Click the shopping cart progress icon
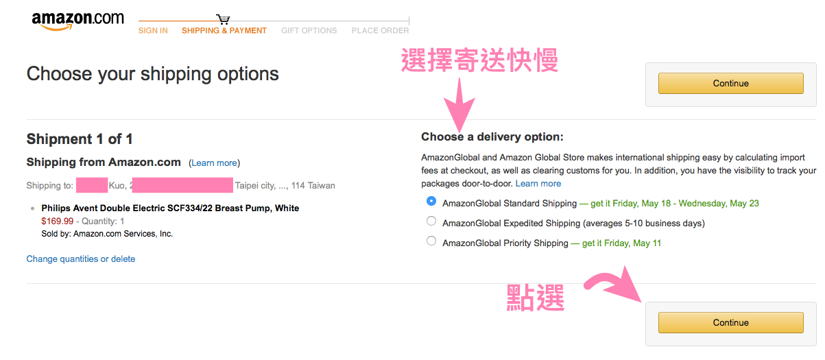This screenshot has width=825, height=360. pos(223,19)
